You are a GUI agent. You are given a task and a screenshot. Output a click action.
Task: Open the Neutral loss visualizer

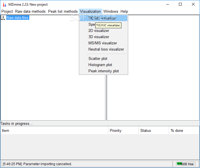pos(103,49)
